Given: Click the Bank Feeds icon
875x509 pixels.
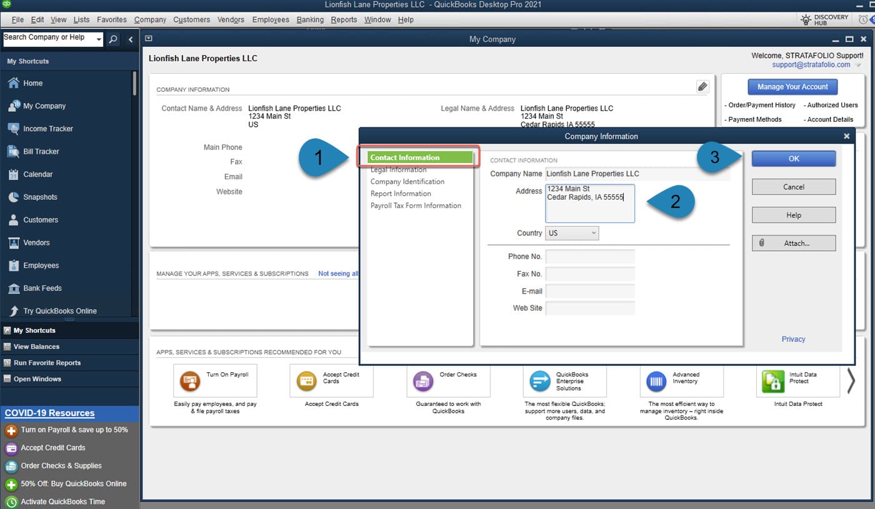Looking at the screenshot, I should 13,289.
